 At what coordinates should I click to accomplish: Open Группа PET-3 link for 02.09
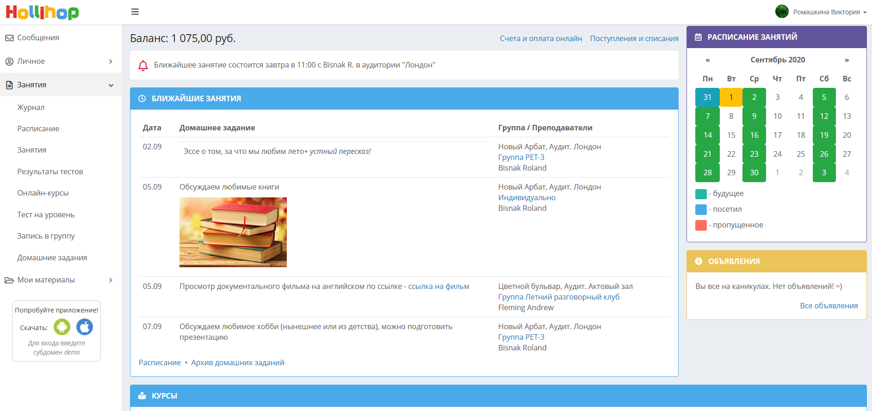[x=521, y=157]
